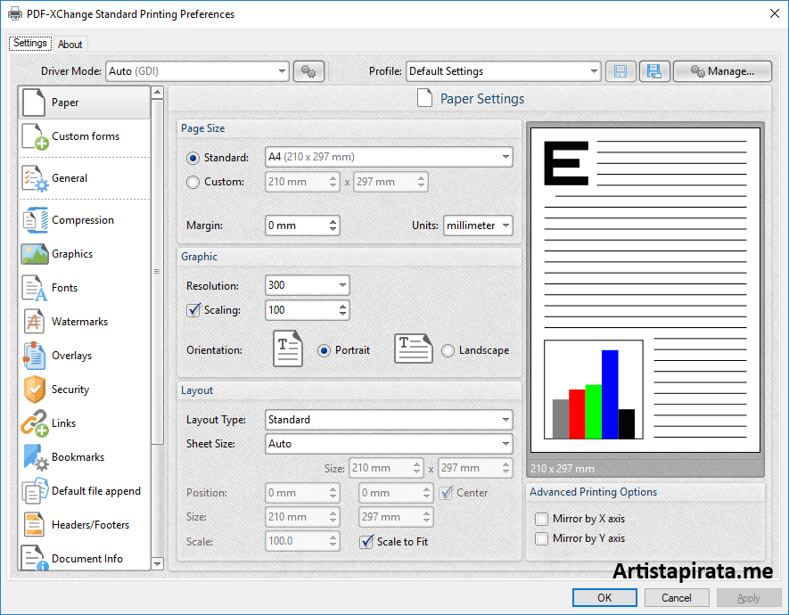
Task: Enable Mirror by X axis
Action: tap(541, 518)
